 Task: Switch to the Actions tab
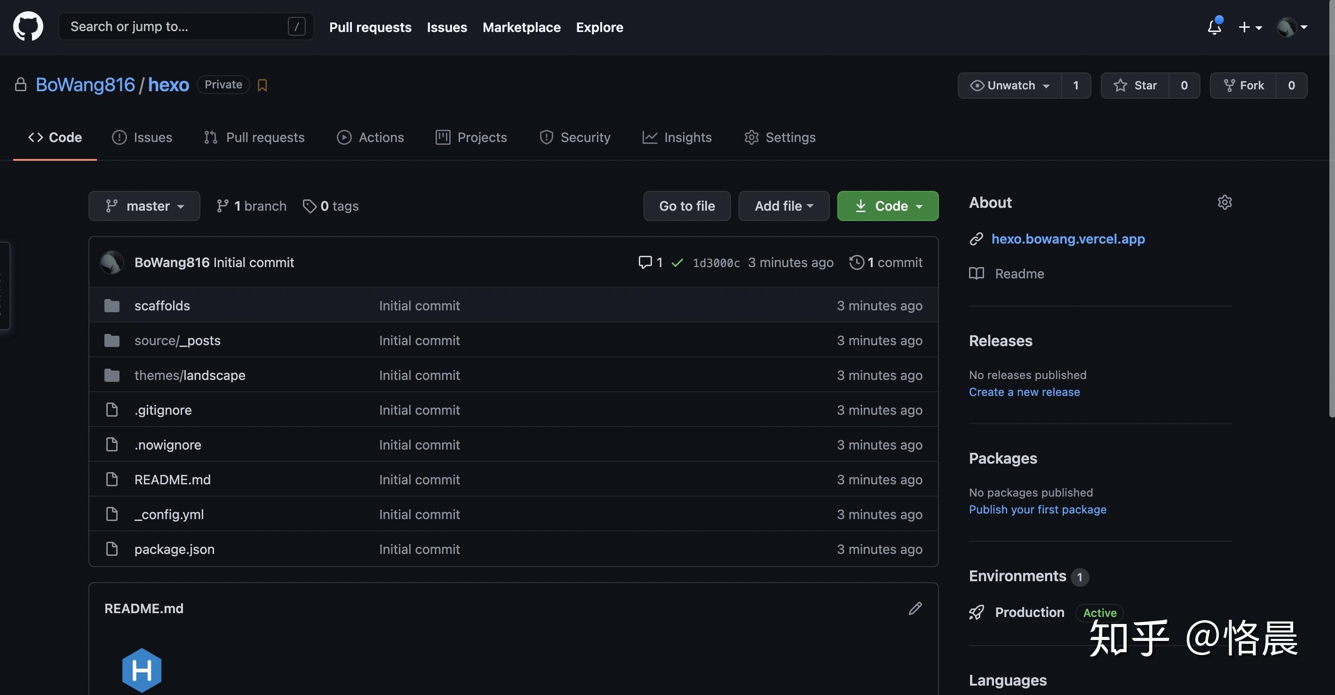pyautogui.click(x=370, y=137)
